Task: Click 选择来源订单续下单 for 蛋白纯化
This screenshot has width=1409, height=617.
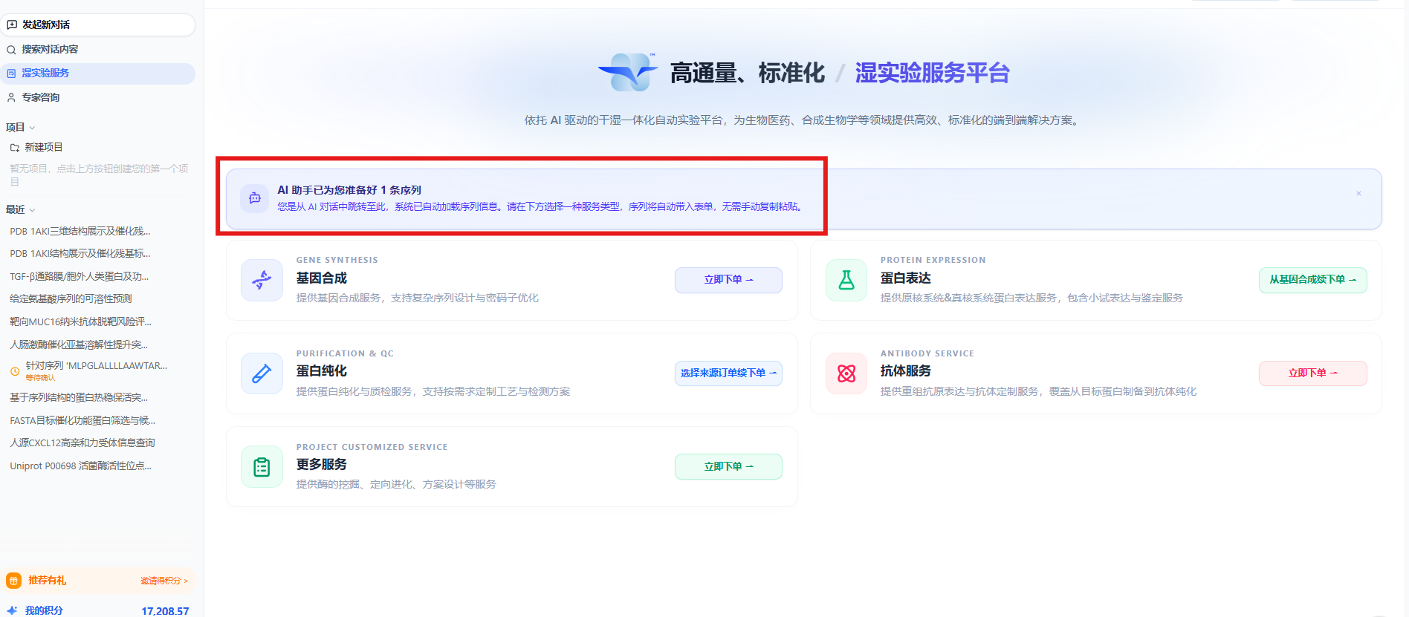Action: pos(728,373)
